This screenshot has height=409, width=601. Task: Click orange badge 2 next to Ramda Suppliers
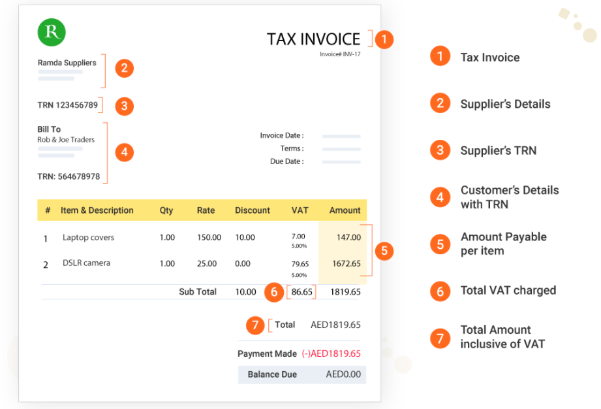tap(124, 68)
